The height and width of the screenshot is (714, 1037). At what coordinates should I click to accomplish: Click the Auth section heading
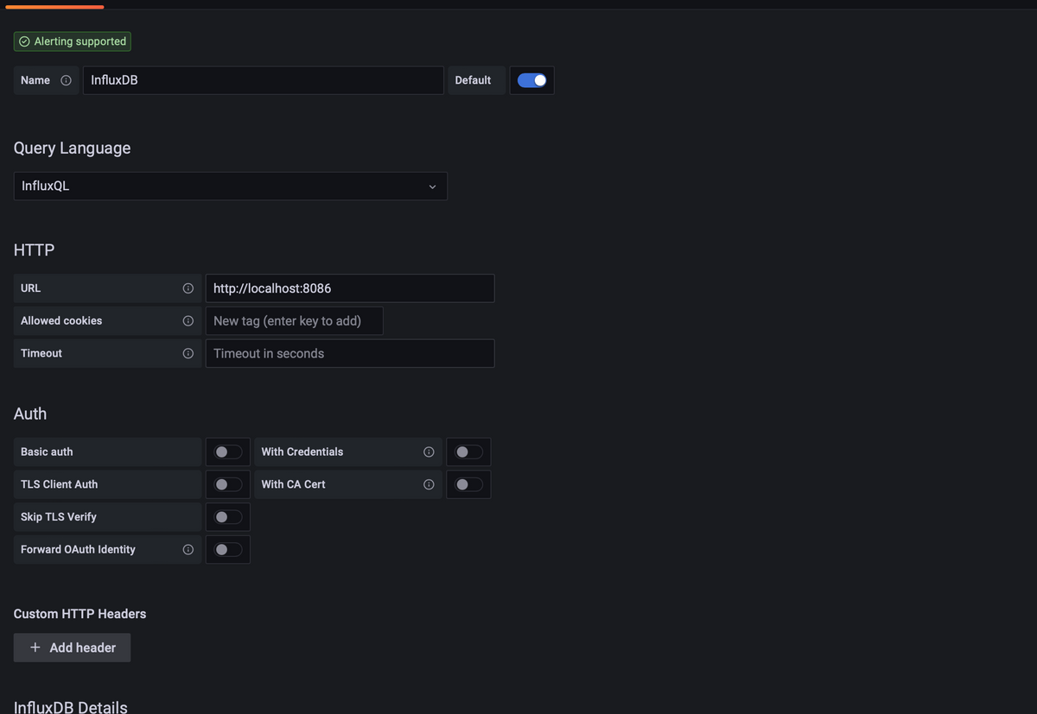point(30,414)
